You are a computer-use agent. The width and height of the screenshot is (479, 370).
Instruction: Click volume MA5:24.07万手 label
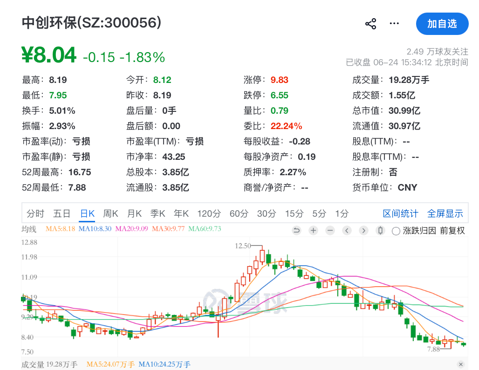coord(110,364)
